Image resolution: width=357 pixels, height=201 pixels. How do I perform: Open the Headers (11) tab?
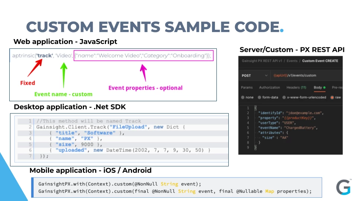296,87
